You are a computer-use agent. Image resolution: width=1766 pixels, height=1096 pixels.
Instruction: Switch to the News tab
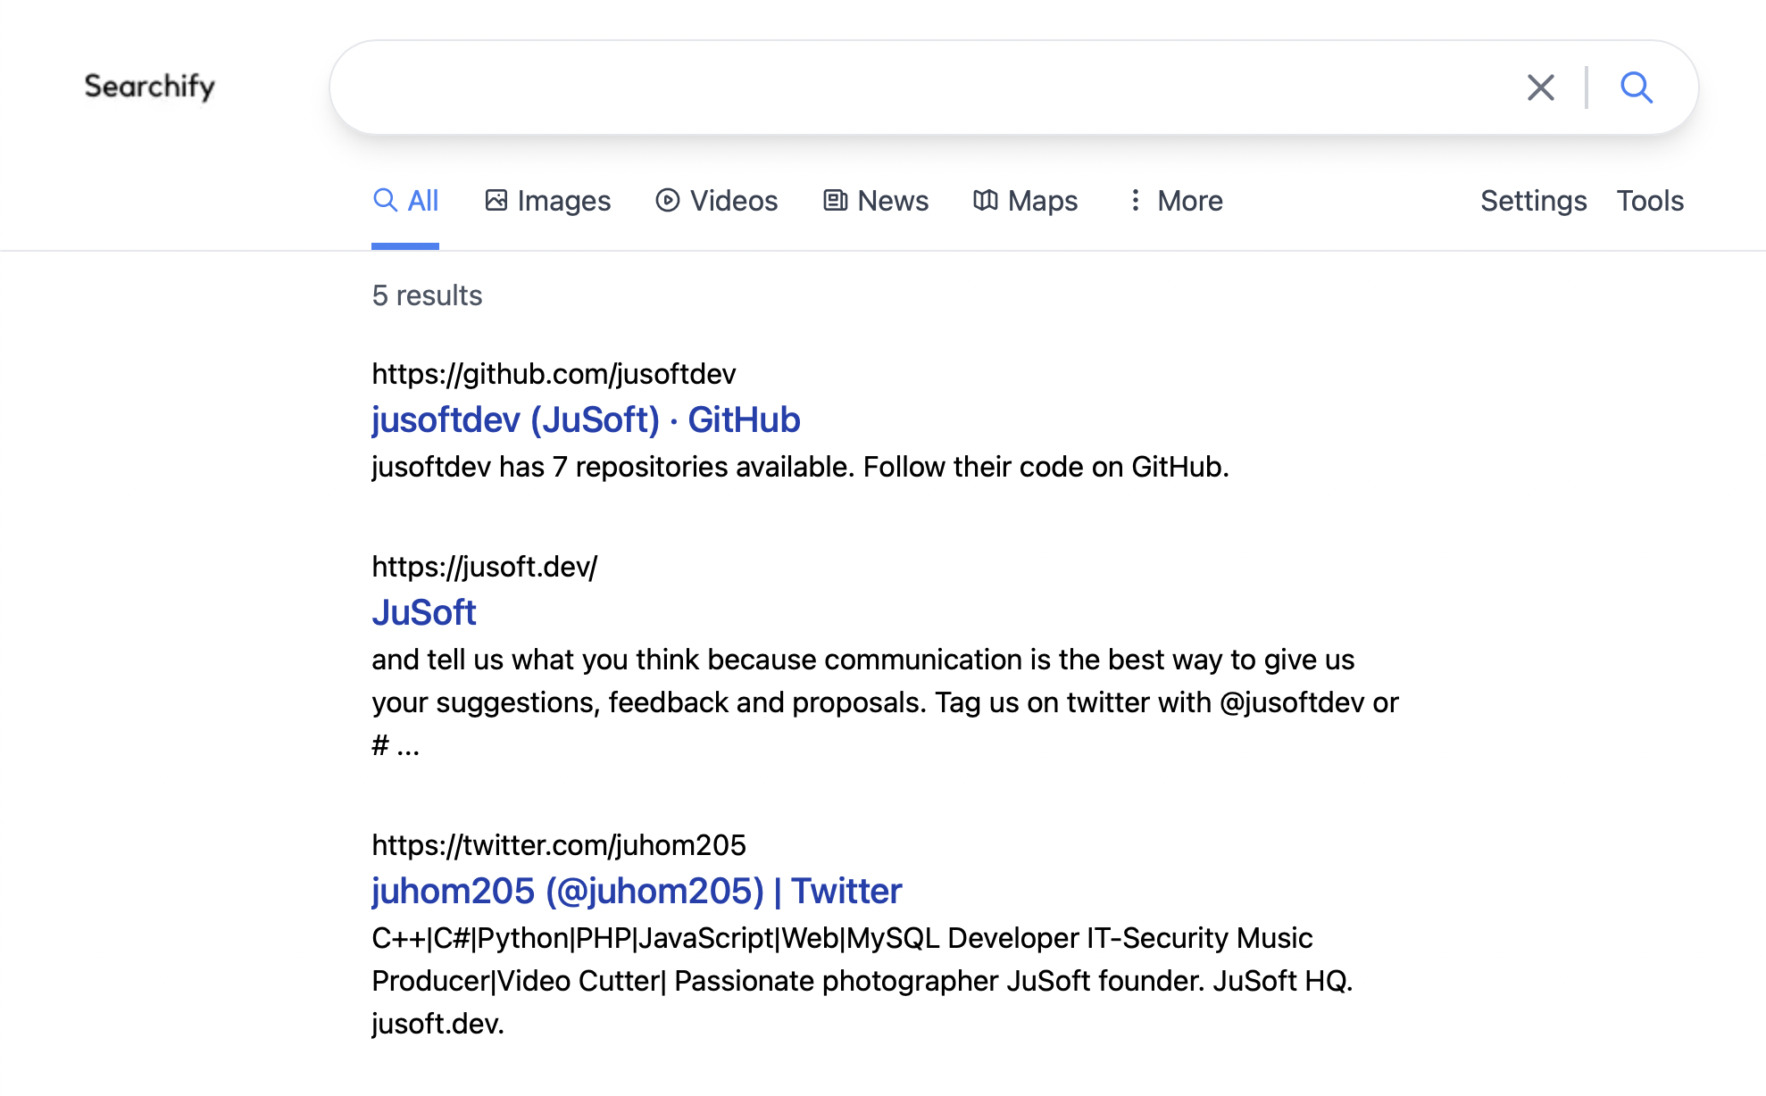[x=892, y=201]
